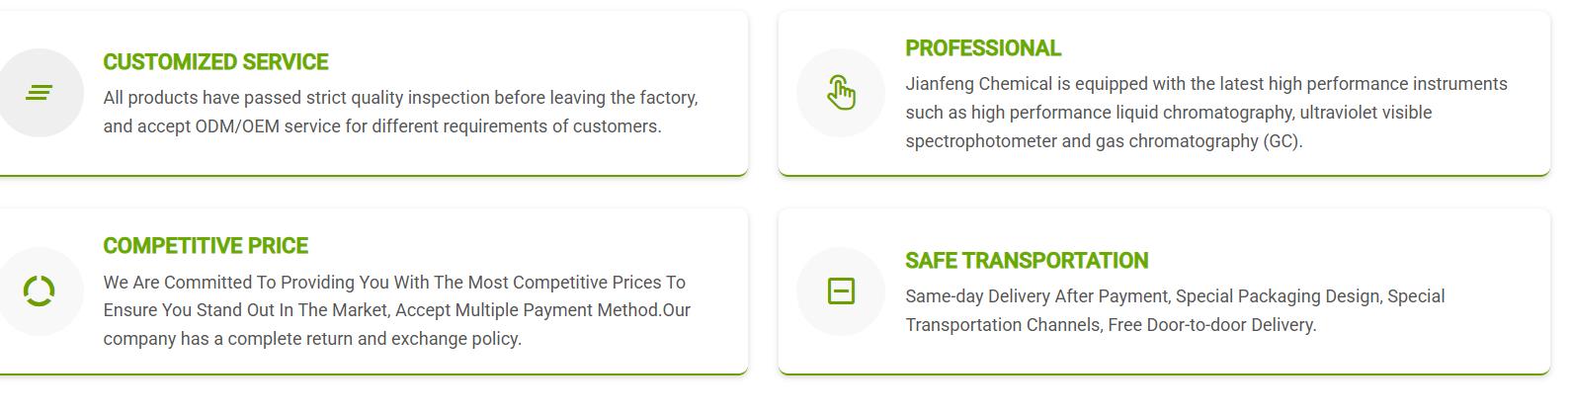The height and width of the screenshot is (414, 1572).
Task: Click the minus-square icon beside Safe Transportation
Action: coord(841,291)
